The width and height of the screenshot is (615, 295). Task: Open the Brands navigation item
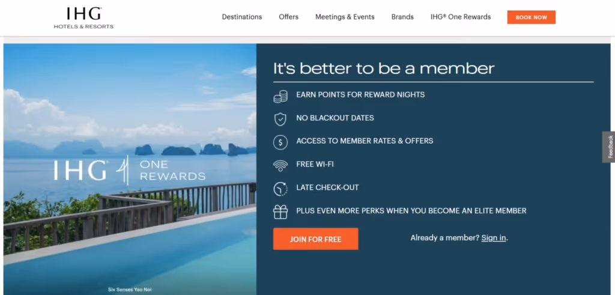point(402,17)
